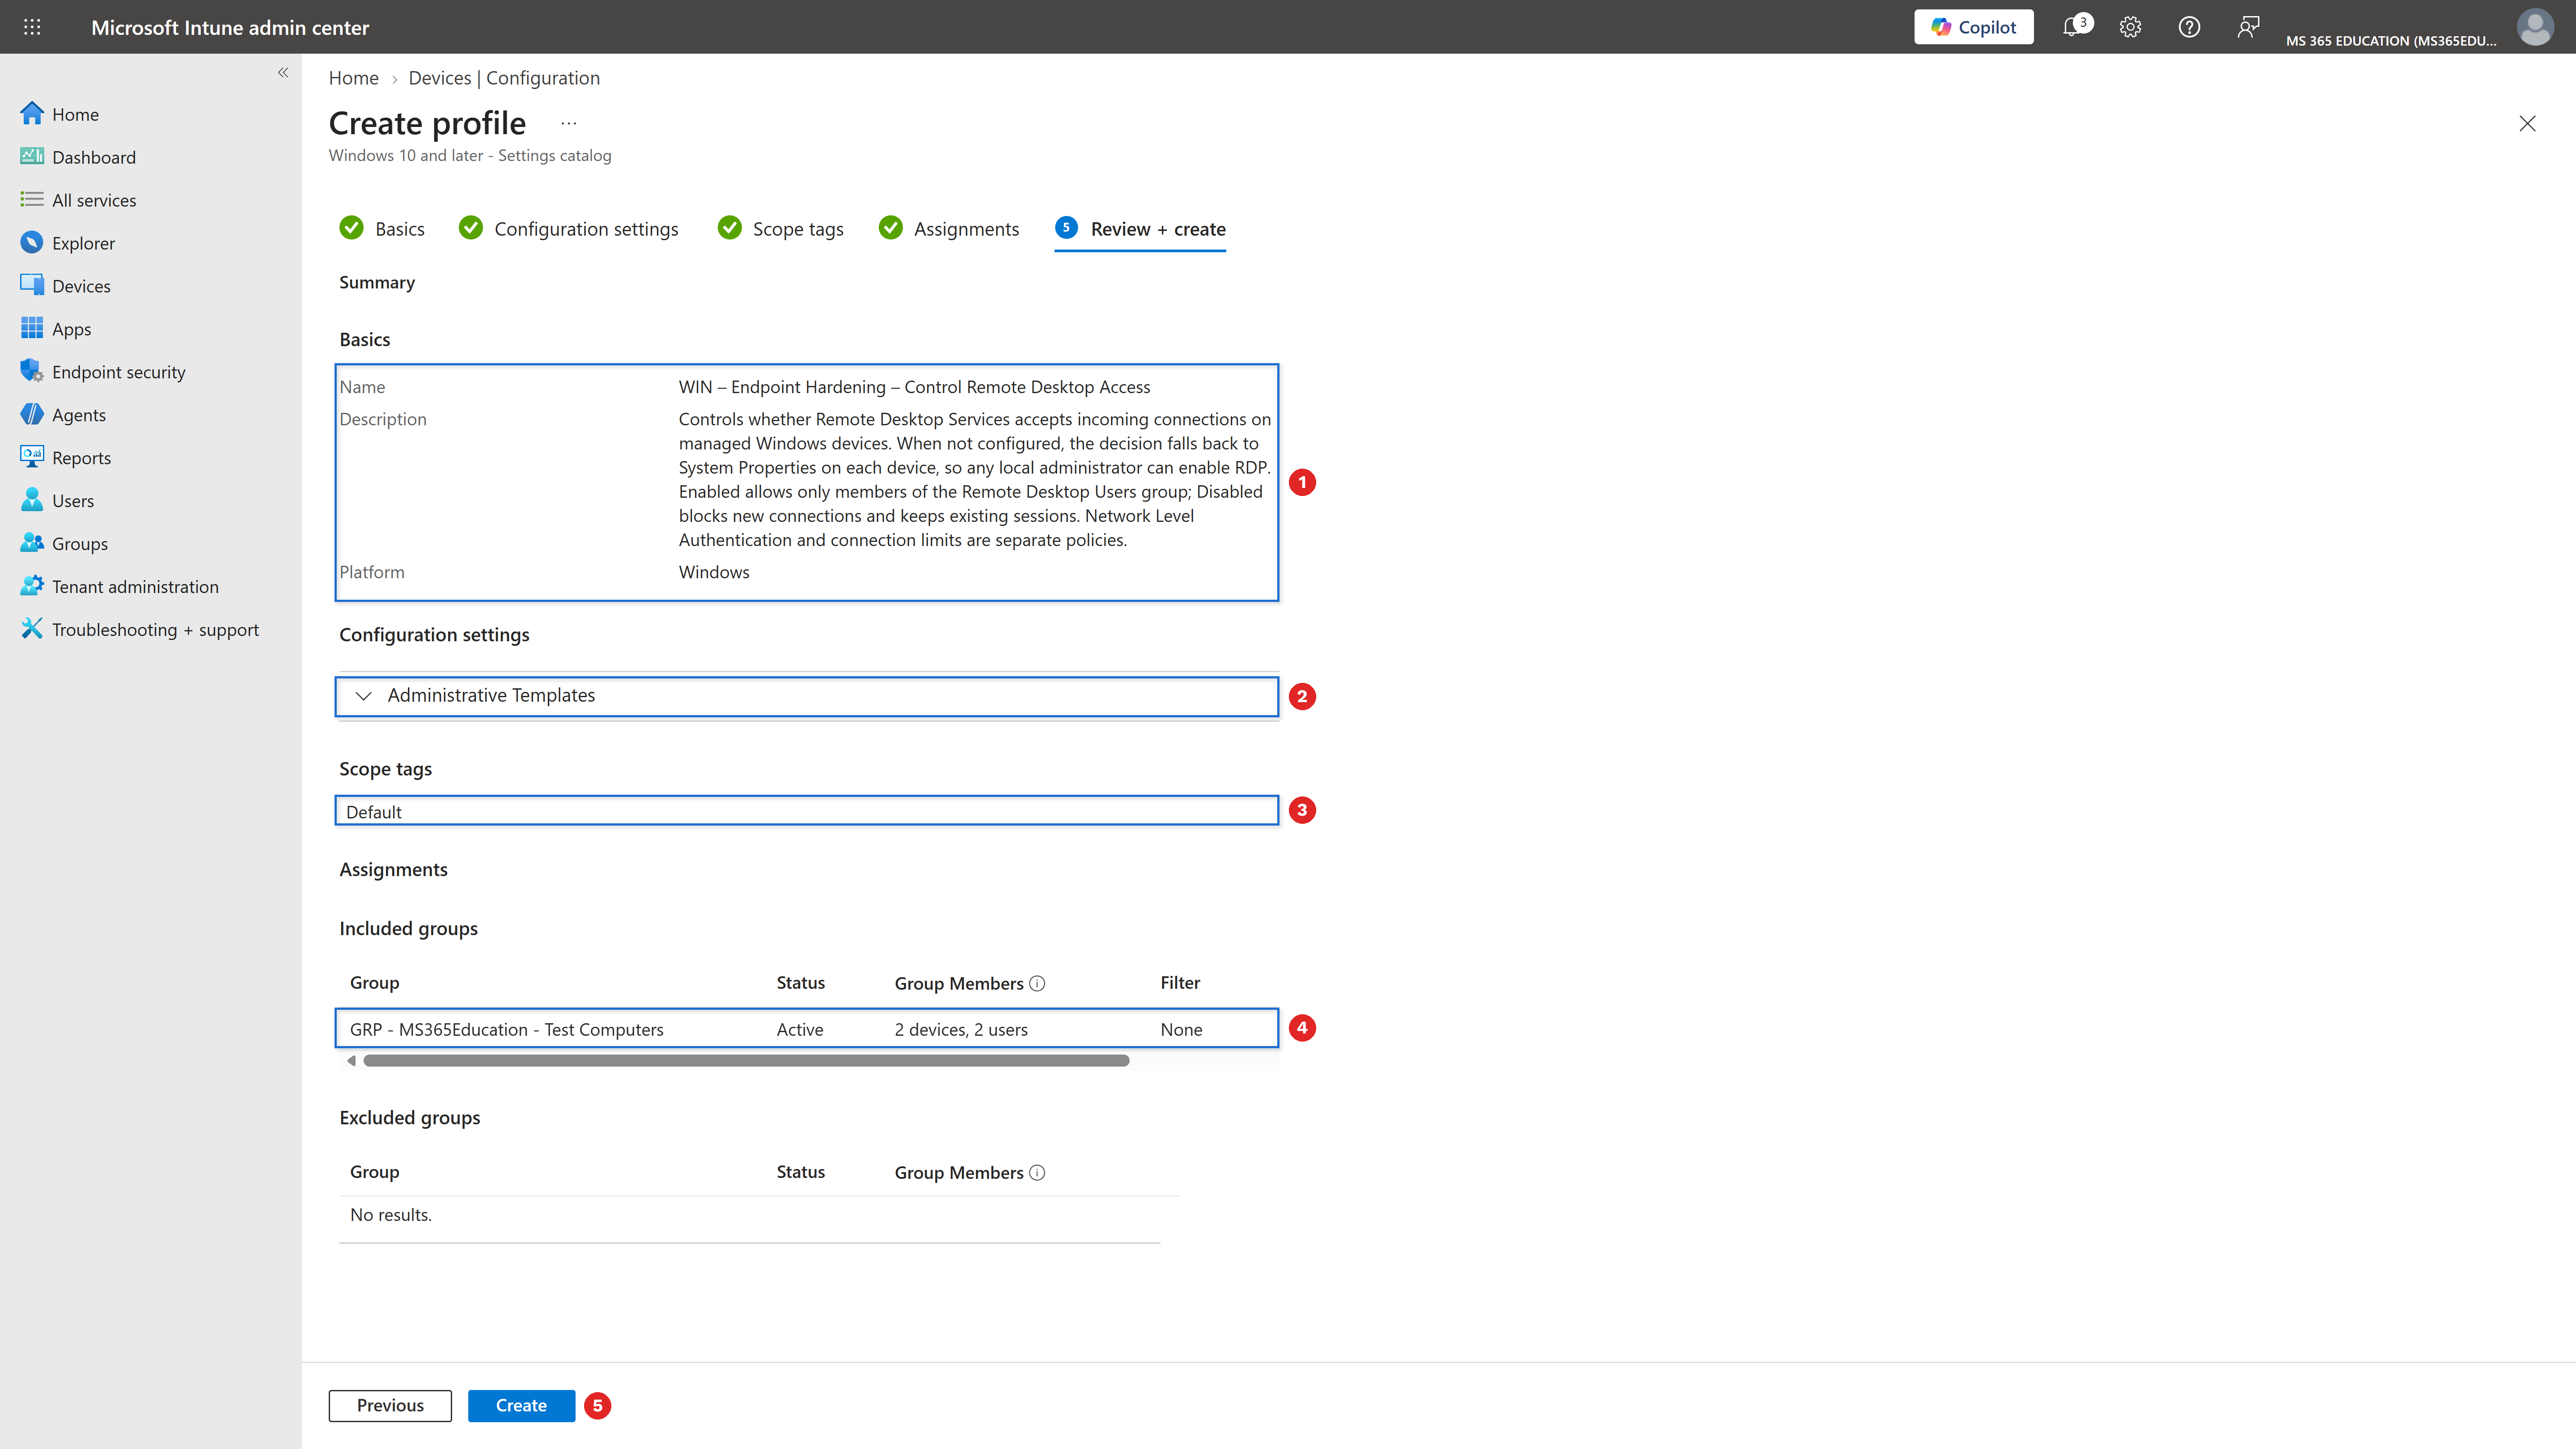The height and width of the screenshot is (1449, 2576).
Task: Go to Home in the sidebar
Action: tap(75, 114)
